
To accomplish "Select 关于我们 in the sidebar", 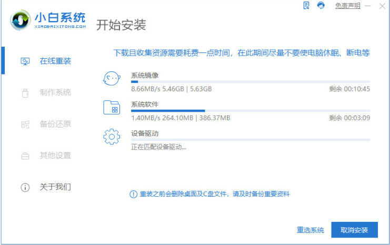I will (x=55, y=187).
